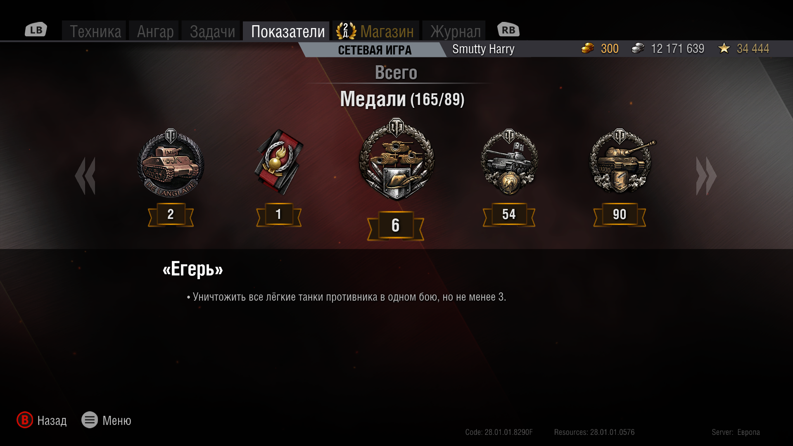Open the Техника tab
This screenshot has width=793, height=446.
95,31
